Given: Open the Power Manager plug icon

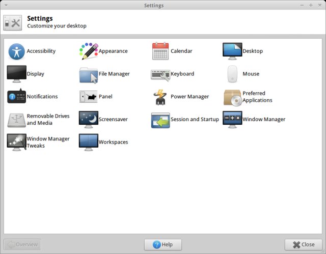Looking at the screenshot, I should [160, 97].
